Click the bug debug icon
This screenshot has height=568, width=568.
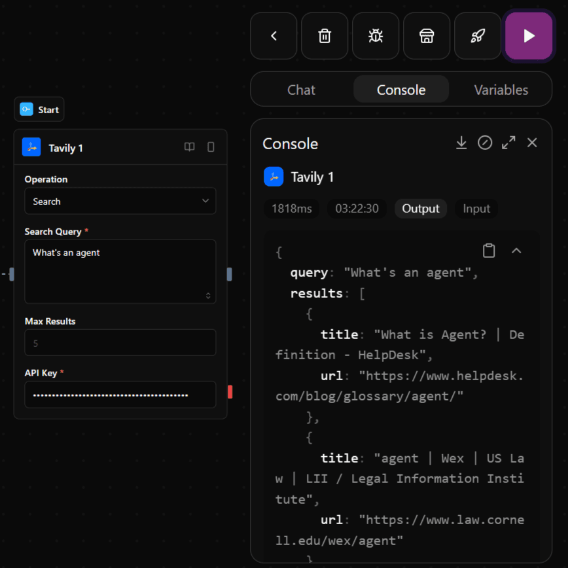(376, 36)
